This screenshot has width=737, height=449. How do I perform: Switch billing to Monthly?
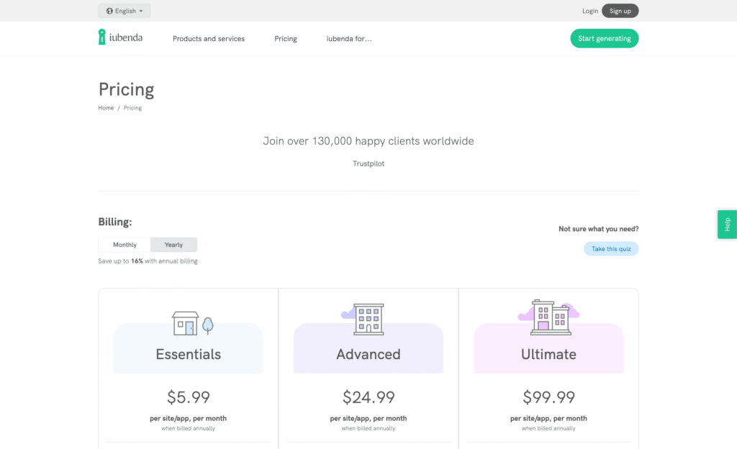(125, 245)
